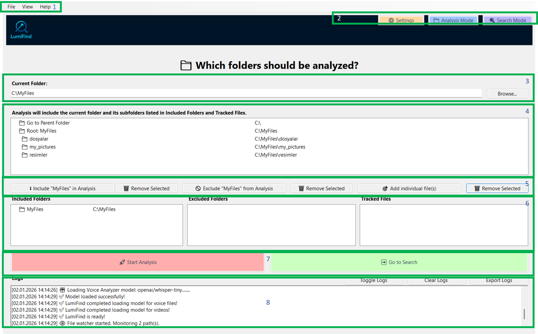Click folder icon beside Root: MyFiles
The height and width of the screenshot is (334, 538).
click(22, 131)
